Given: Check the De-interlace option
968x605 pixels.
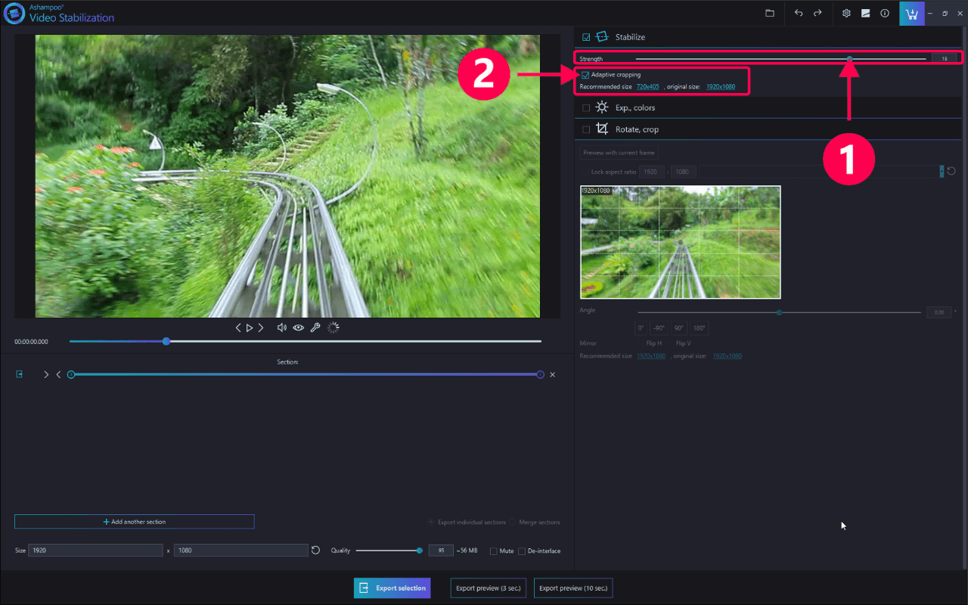Looking at the screenshot, I should pos(522,551).
